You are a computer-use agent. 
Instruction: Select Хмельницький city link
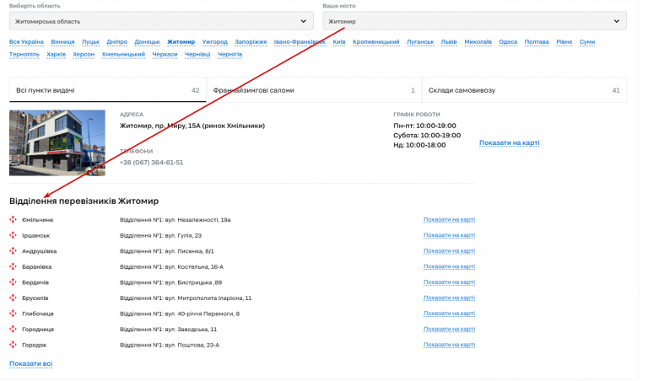point(123,55)
